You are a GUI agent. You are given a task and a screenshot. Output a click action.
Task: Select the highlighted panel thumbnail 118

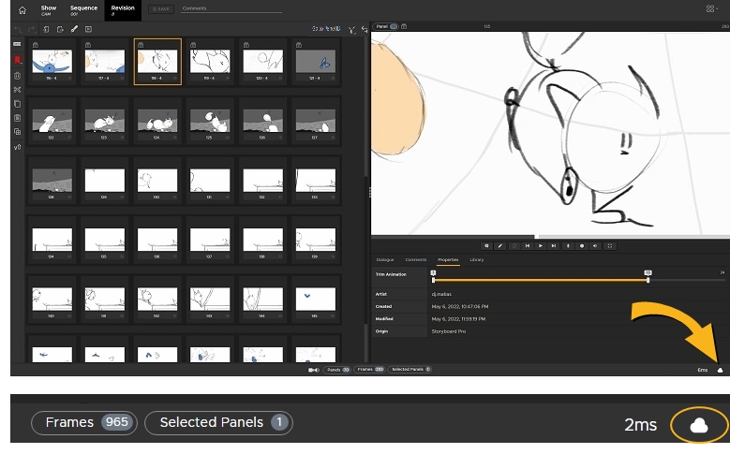click(x=157, y=61)
